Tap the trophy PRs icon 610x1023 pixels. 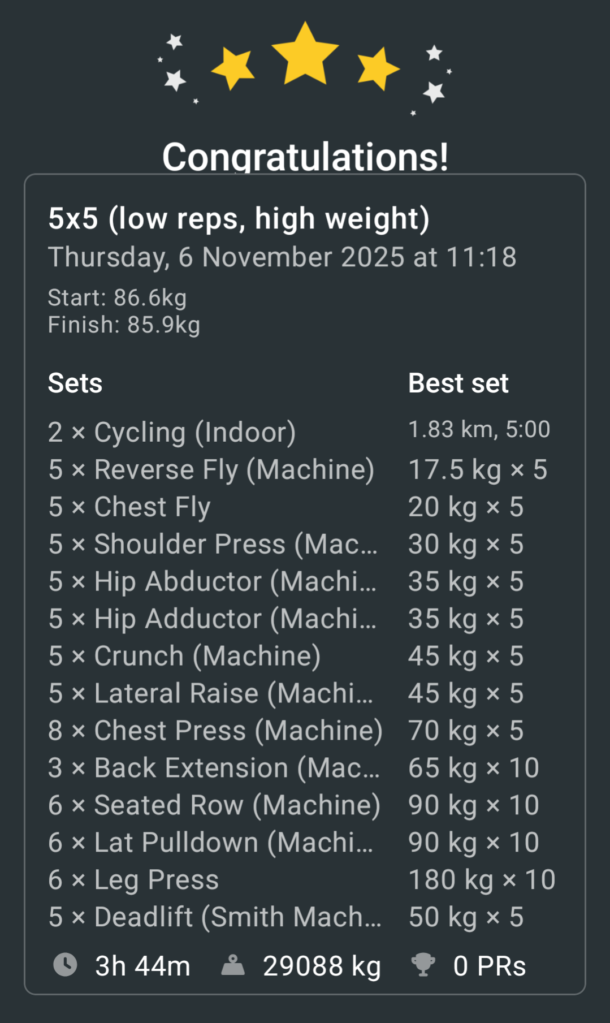tap(423, 965)
